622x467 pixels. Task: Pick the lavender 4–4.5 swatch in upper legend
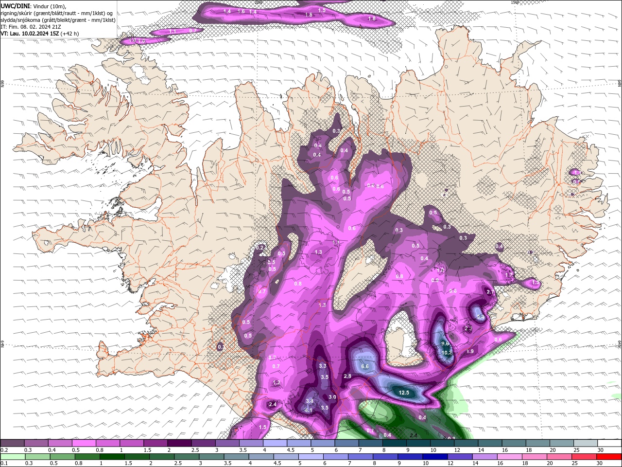[x=276, y=443]
